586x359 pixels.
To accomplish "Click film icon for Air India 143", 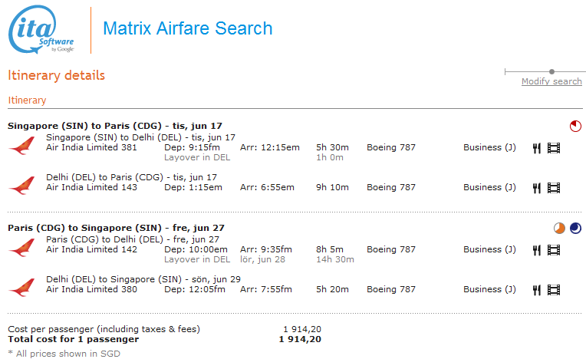I will tap(554, 188).
